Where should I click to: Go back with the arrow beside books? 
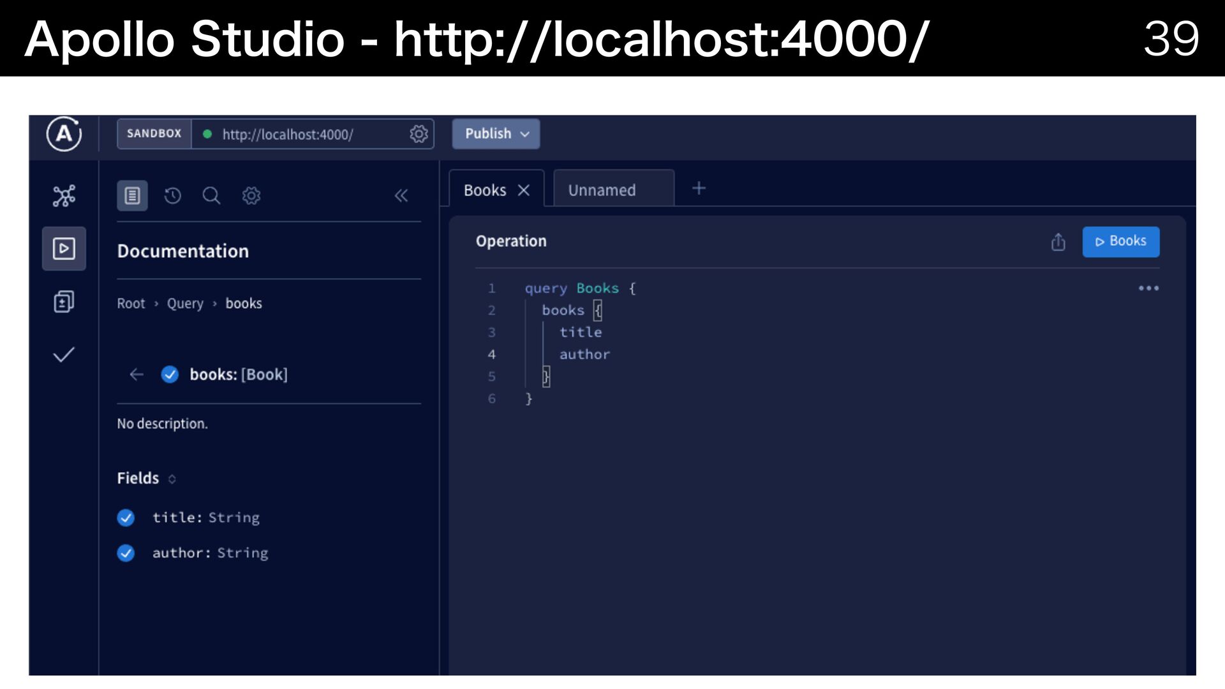click(137, 374)
